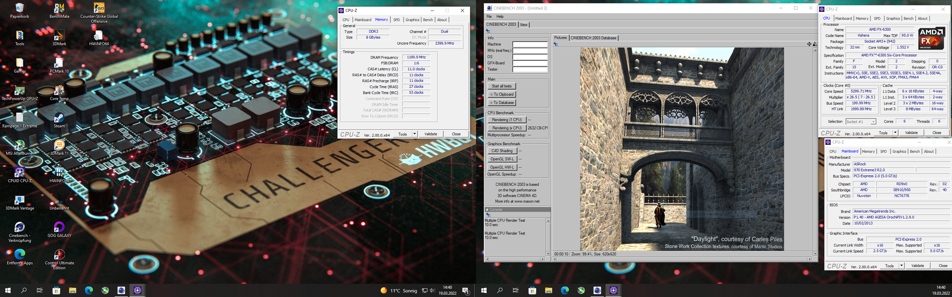Viewport: 952px width, 297px height.
Task: Select the View tab in CINEBENCH
Action: [x=524, y=25]
